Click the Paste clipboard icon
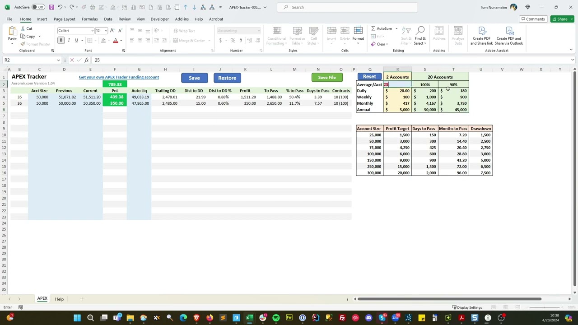The width and height of the screenshot is (578, 325). click(x=12, y=32)
